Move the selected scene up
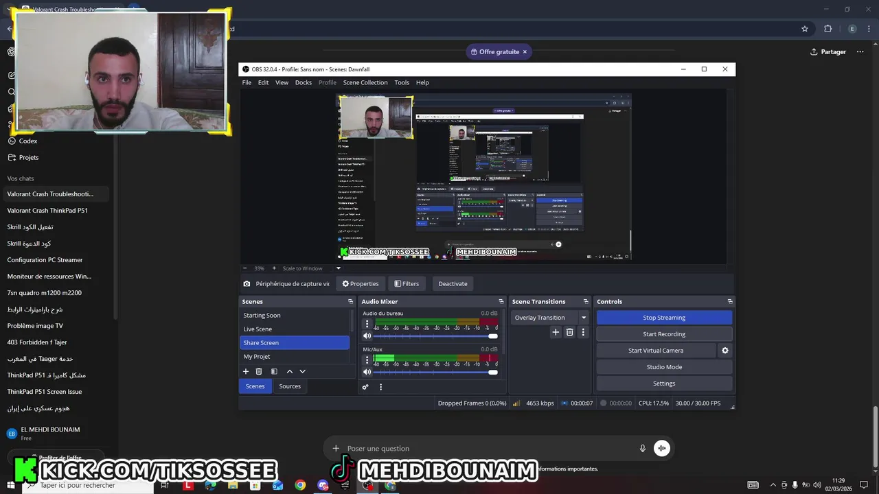Image resolution: width=879 pixels, height=494 pixels. (289, 371)
